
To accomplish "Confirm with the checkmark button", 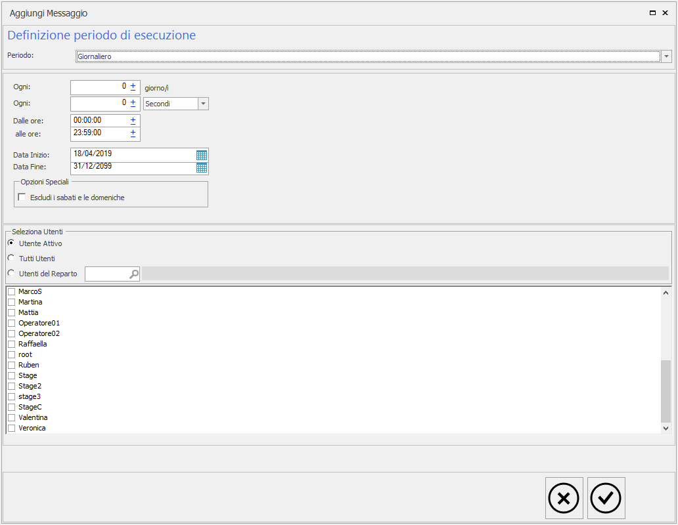I will [x=606, y=498].
